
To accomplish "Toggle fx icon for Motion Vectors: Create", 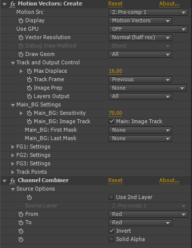I will [x=13, y=4].
